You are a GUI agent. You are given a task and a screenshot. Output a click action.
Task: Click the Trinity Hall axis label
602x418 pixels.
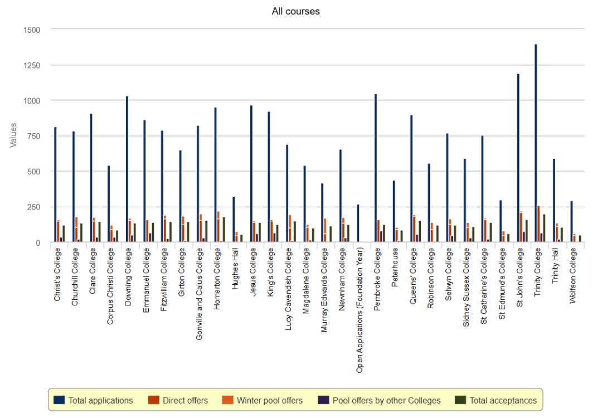click(555, 266)
